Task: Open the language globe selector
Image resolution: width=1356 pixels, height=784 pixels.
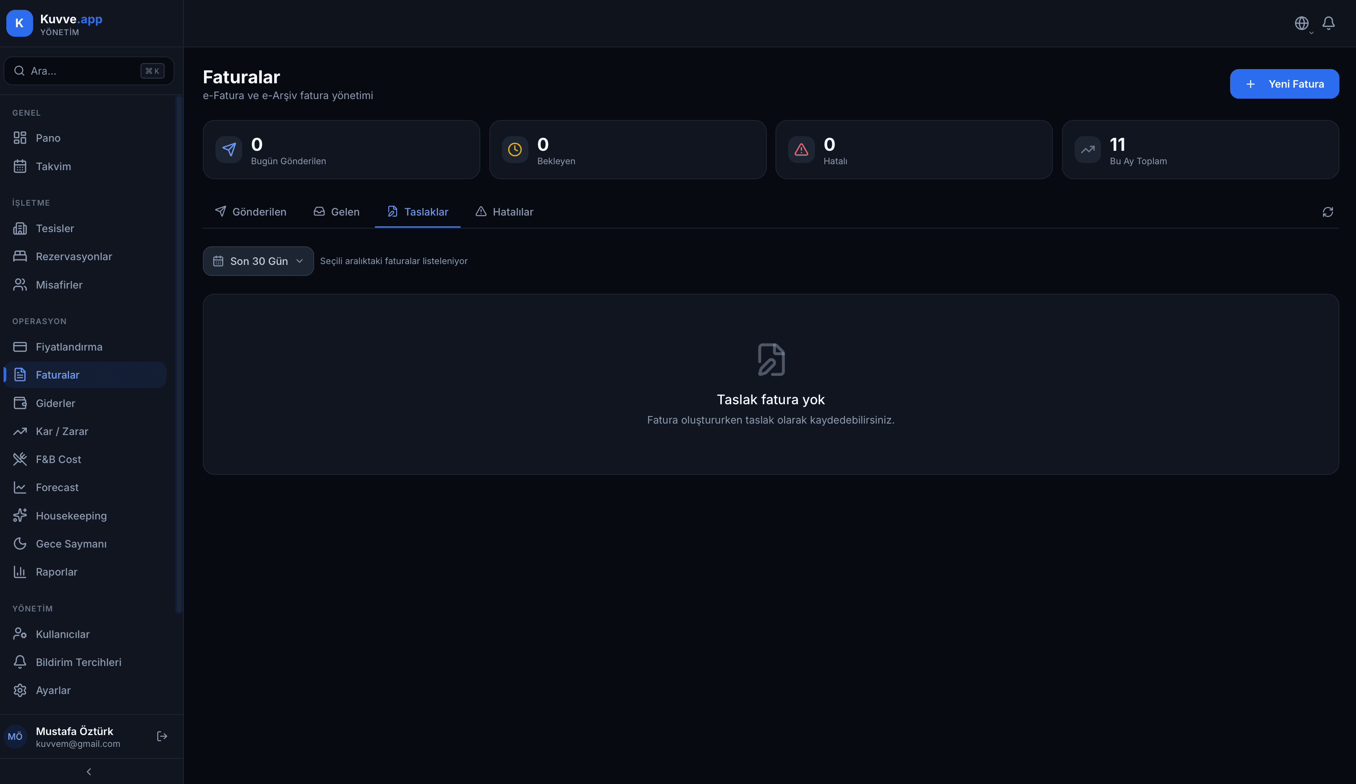Action: click(x=1302, y=23)
